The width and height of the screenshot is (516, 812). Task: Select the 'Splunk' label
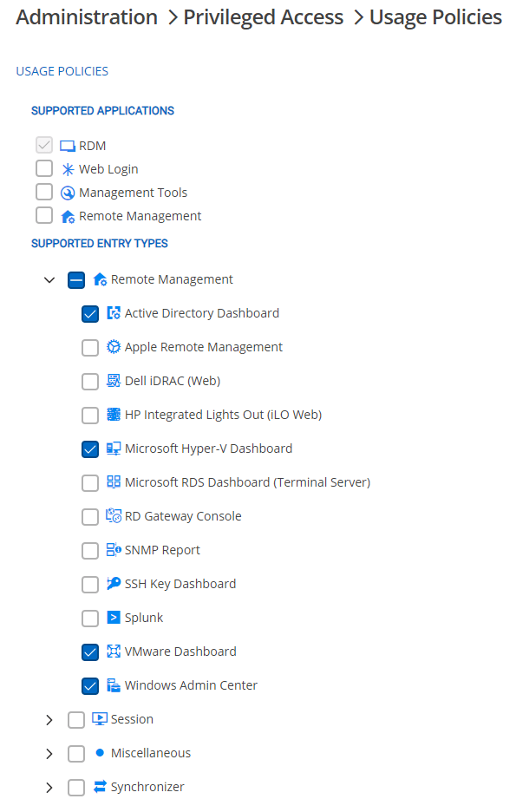tap(144, 618)
